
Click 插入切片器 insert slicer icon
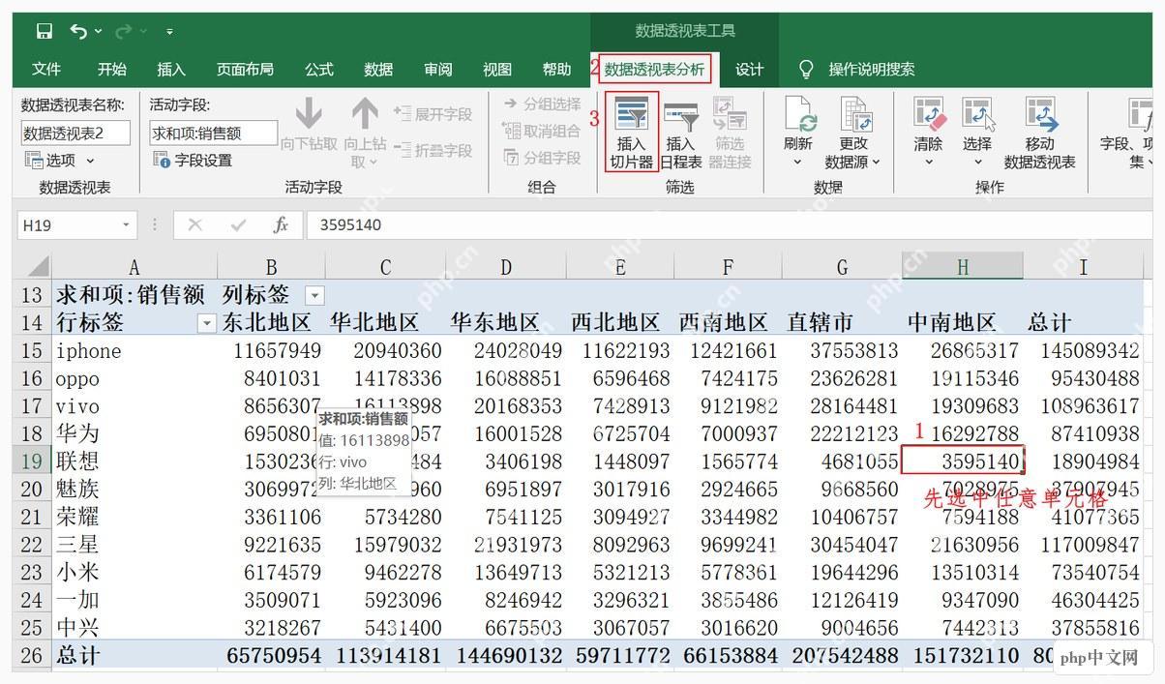click(x=632, y=132)
